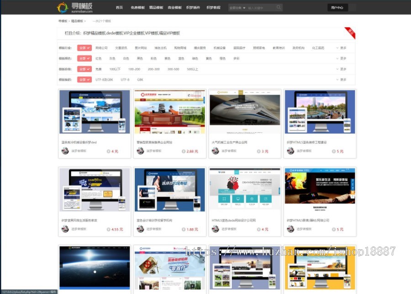Click author avatar on the 3 元 card

point(215,151)
